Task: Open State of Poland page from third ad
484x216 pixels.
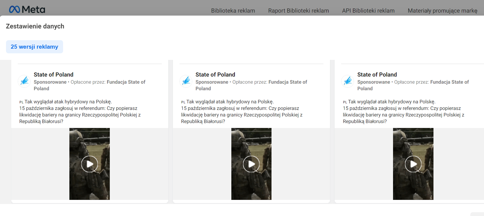Action: point(377,75)
